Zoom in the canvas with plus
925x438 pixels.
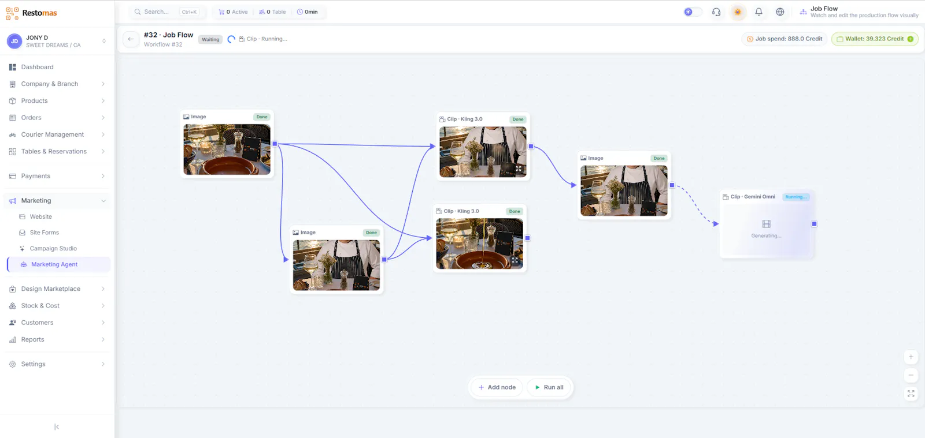tap(911, 357)
